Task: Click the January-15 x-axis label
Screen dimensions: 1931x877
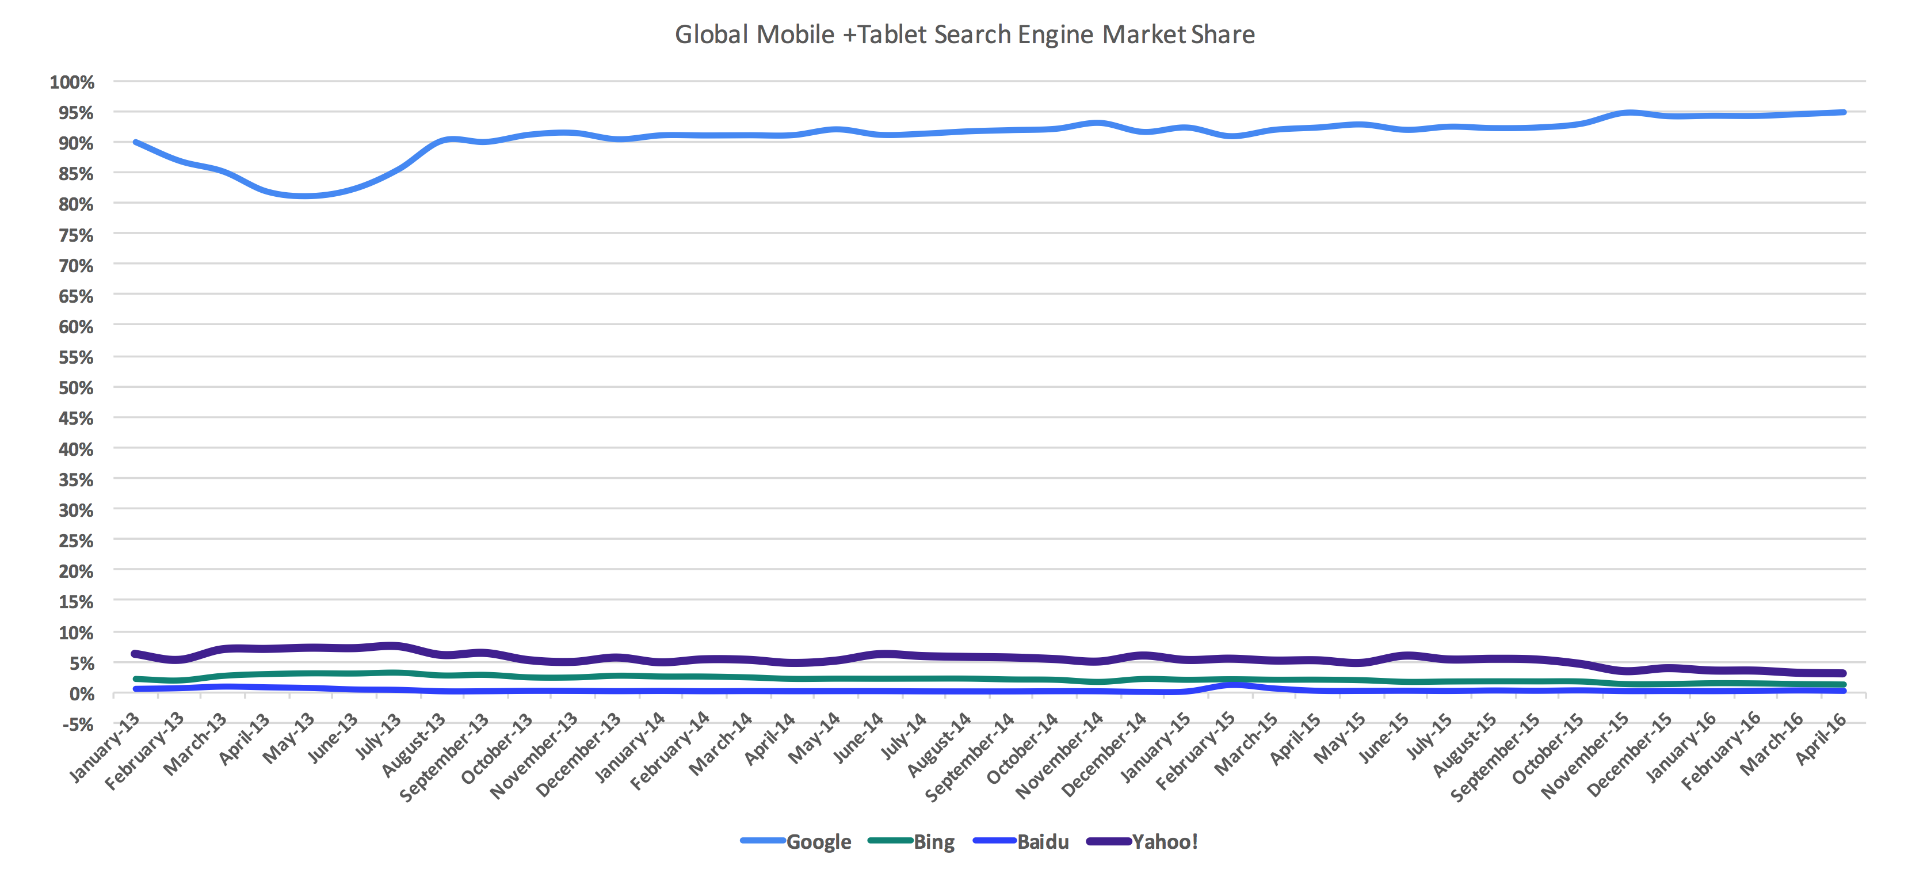Action: click(x=1156, y=748)
